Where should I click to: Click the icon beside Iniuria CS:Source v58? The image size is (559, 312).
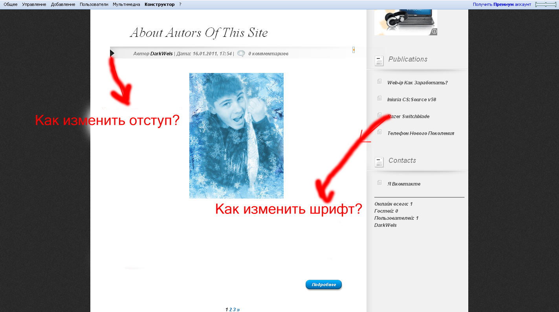click(x=379, y=99)
